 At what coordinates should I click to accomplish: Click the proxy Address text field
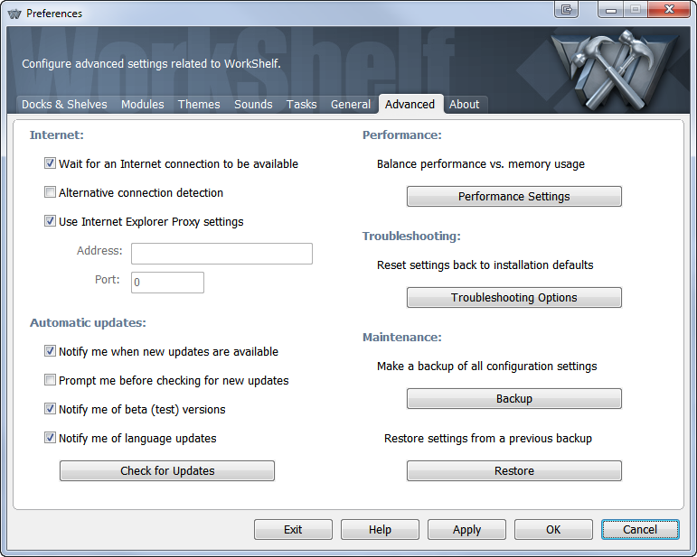click(x=221, y=254)
